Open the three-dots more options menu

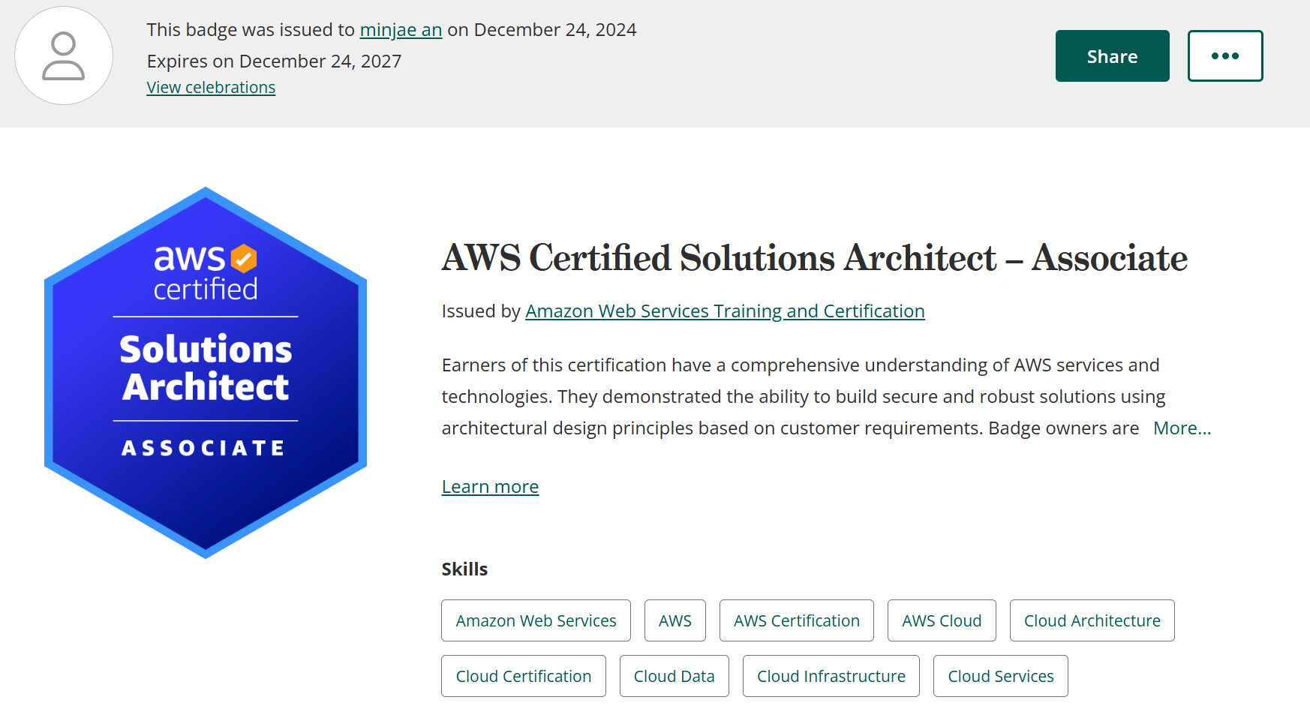[1225, 56]
